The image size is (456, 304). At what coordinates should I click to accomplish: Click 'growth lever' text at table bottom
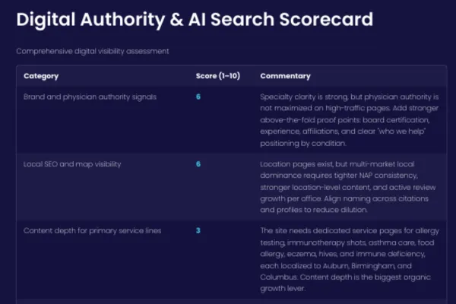283,289
